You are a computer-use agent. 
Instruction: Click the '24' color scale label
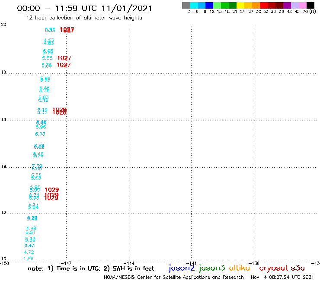pos(243,12)
